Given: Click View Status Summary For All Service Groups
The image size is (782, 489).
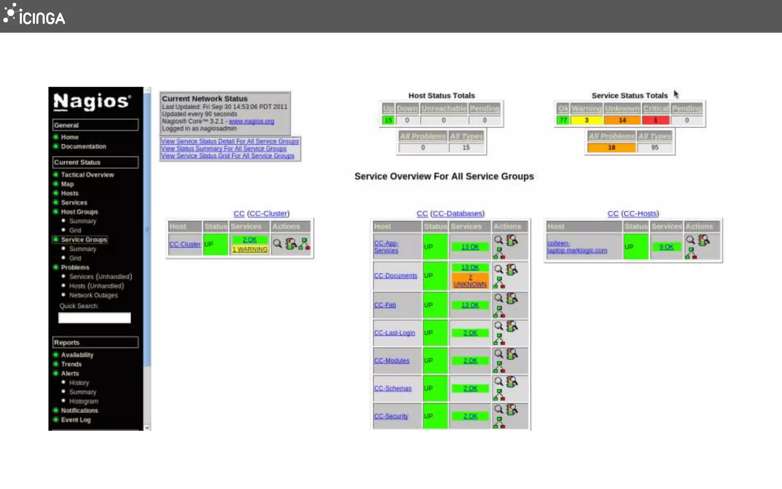Looking at the screenshot, I should click(x=223, y=149).
